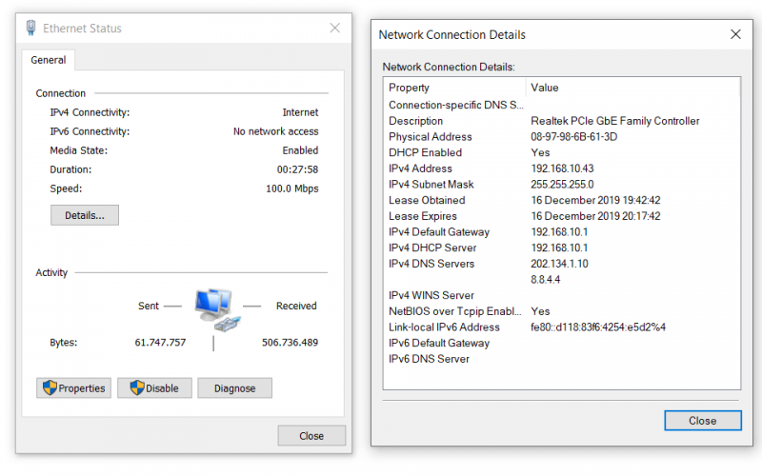Image resolution: width=762 pixels, height=476 pixels.
Task: Select the Link-local IPv6 Address row
Action: (561, 327)
